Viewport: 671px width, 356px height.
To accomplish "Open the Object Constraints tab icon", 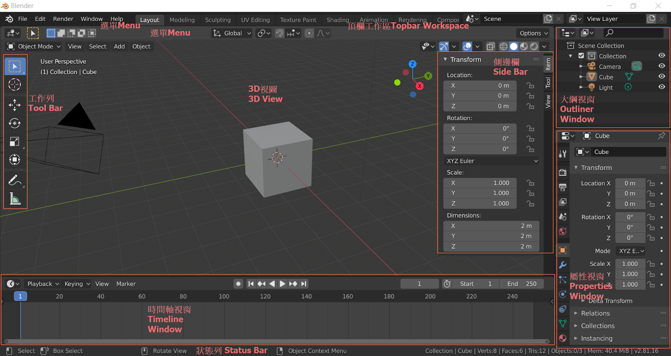I will click(563, 309).
